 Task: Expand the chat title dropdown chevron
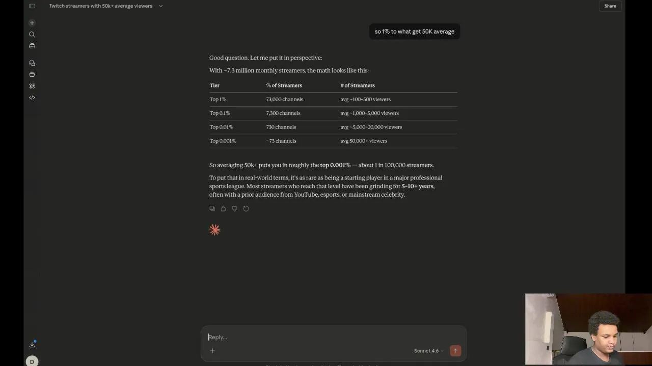pyautogui.click(x=160, y=6)
